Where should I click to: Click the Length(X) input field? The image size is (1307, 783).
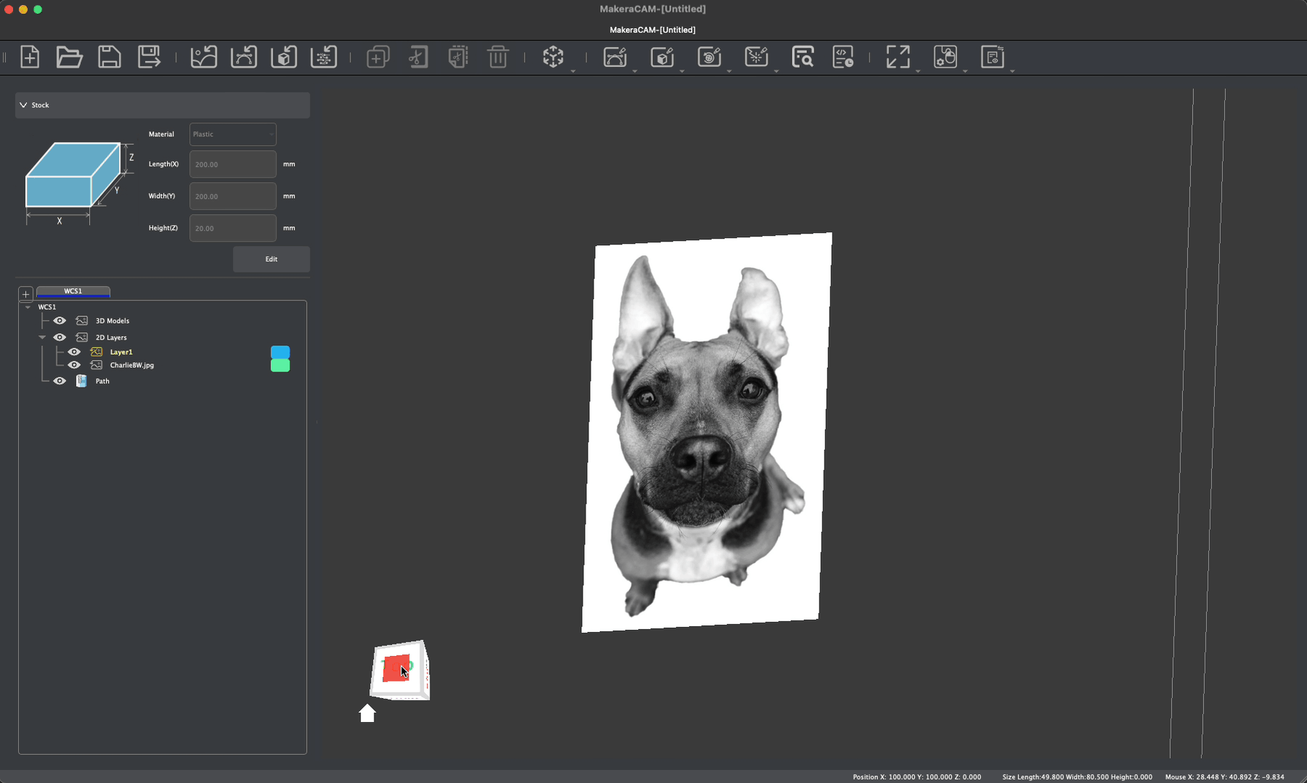[232, 165]
